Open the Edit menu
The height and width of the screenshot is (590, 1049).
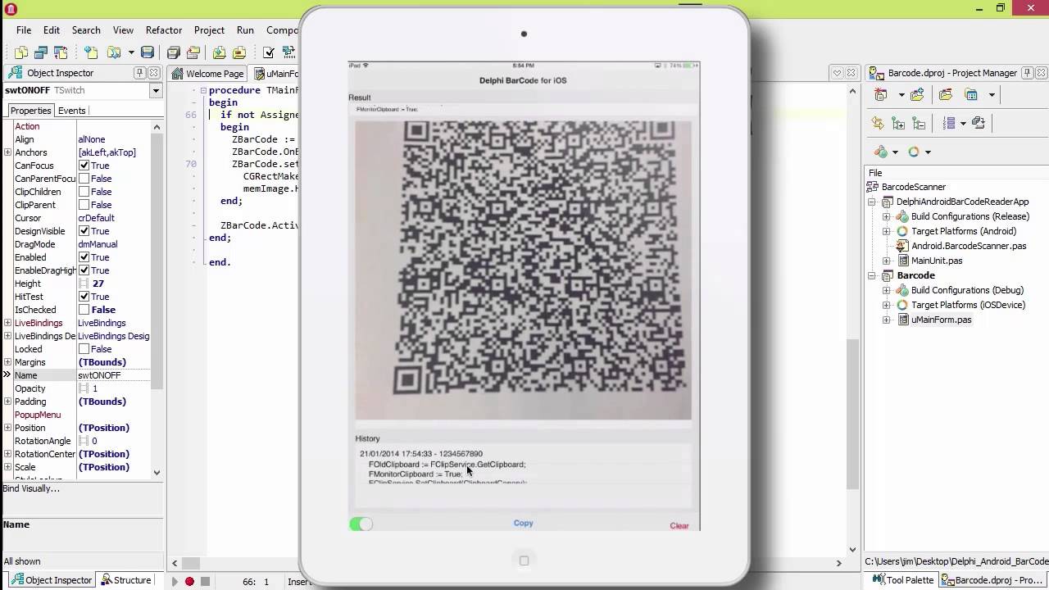pyautogui.click(x=52, y=30)
